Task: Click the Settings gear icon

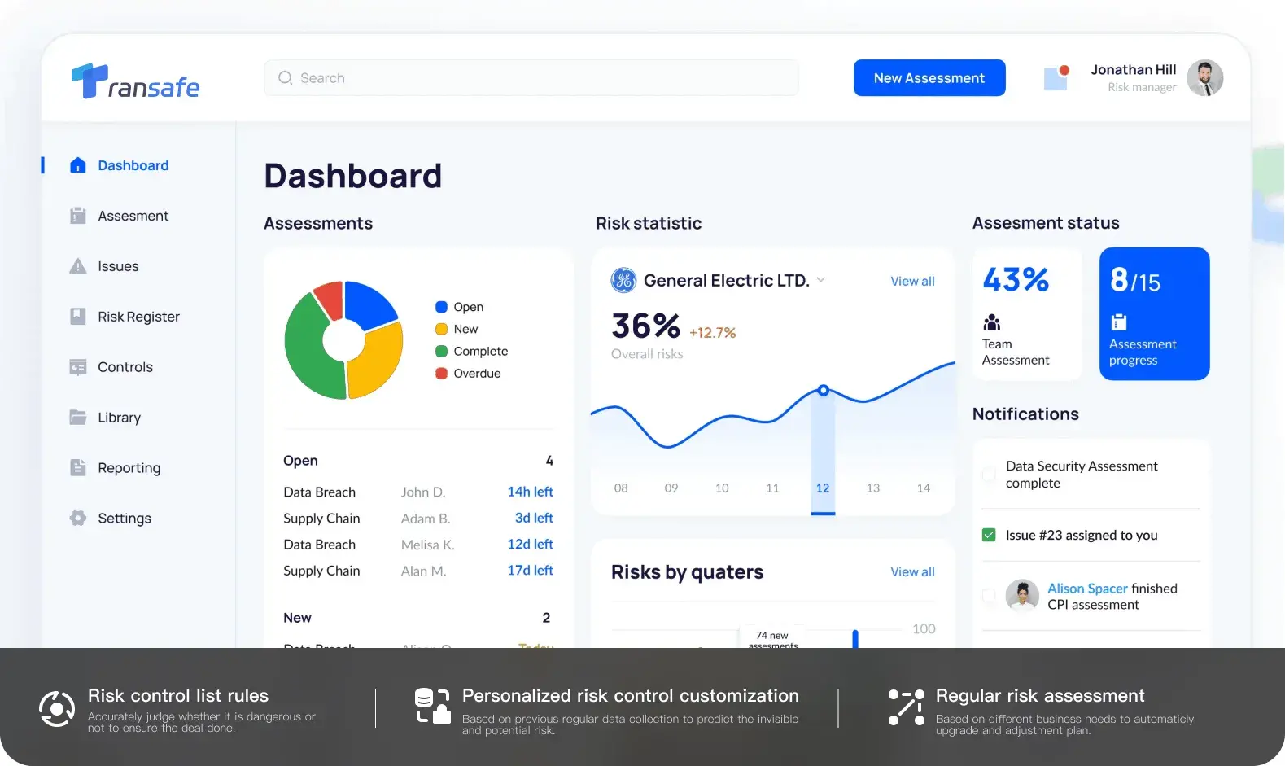Action: click(x=78, y=519)
